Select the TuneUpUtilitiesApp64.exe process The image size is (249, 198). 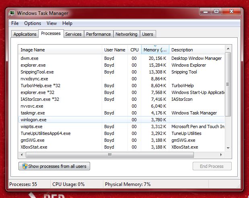point(121,133)
